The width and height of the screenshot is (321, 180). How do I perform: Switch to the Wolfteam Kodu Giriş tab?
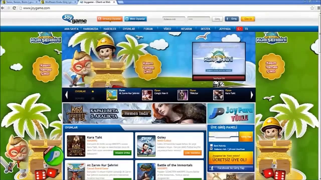pos(58,2)
